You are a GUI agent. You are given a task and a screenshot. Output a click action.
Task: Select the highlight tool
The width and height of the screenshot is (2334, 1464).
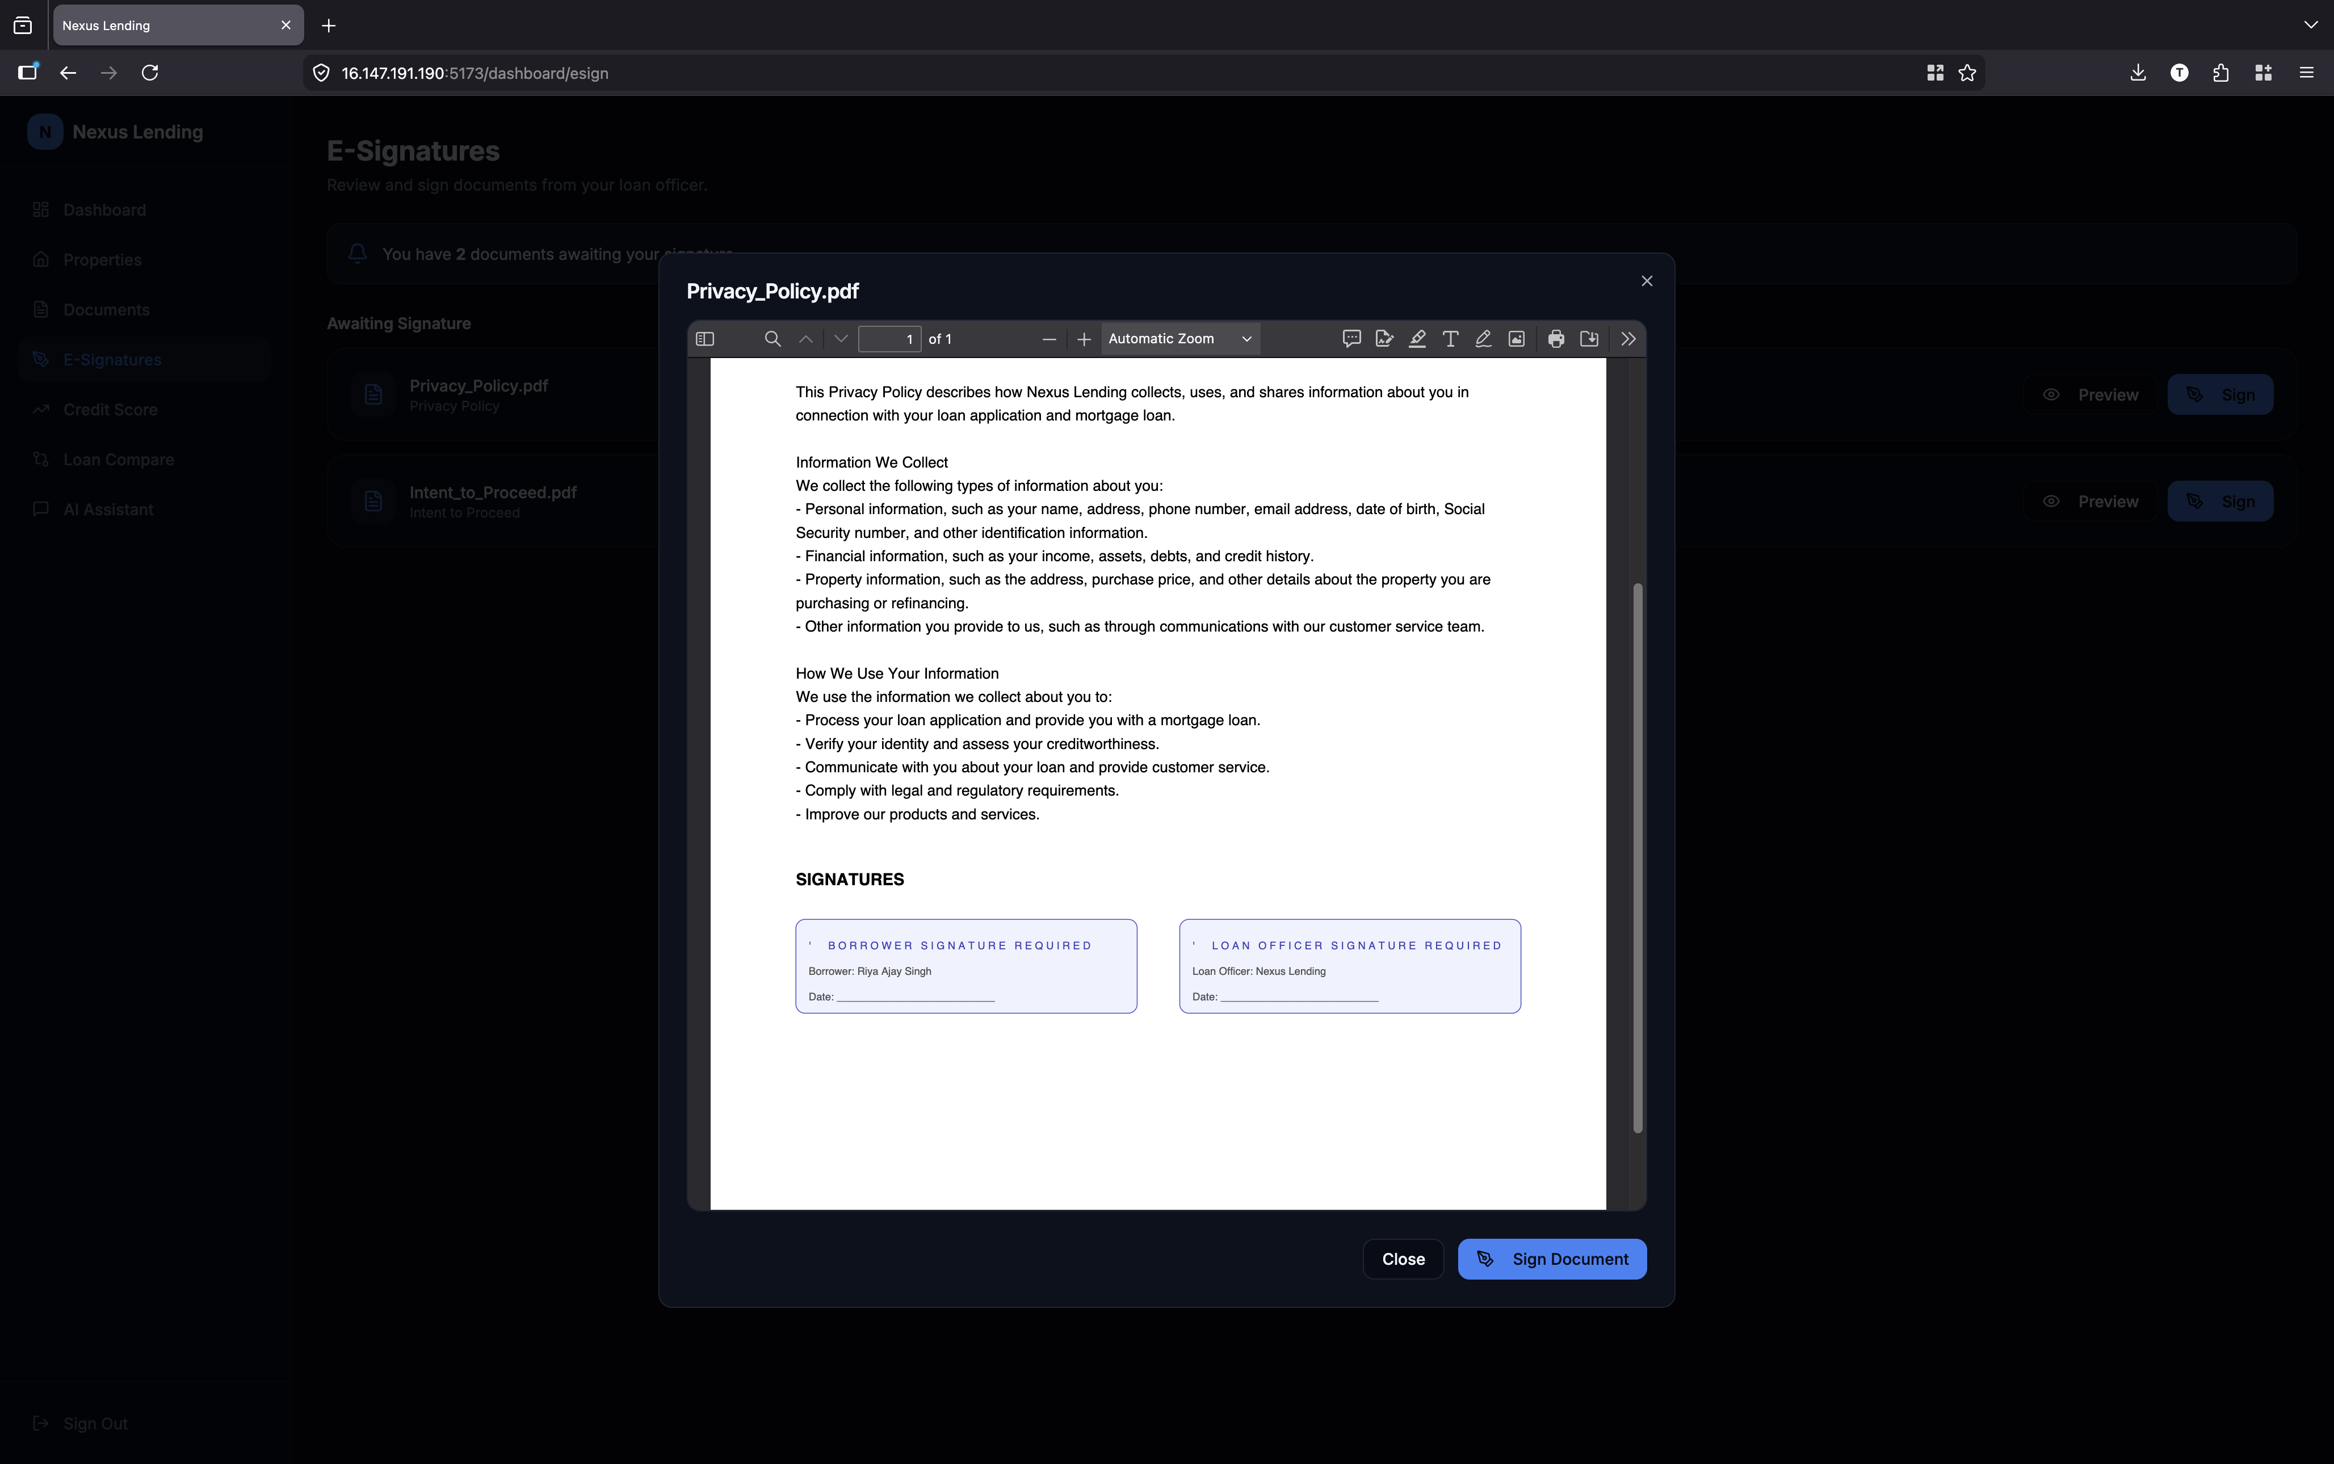1417,339
